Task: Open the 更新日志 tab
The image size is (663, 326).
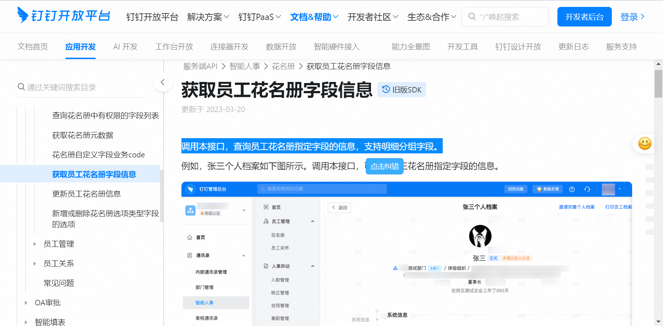Action: coord(574,46)
